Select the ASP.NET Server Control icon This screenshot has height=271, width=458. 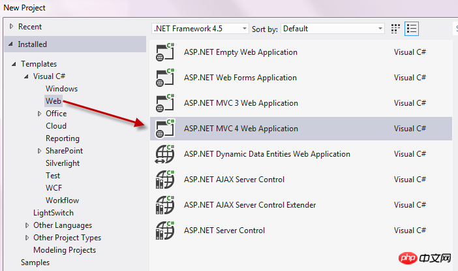[165, 230]
